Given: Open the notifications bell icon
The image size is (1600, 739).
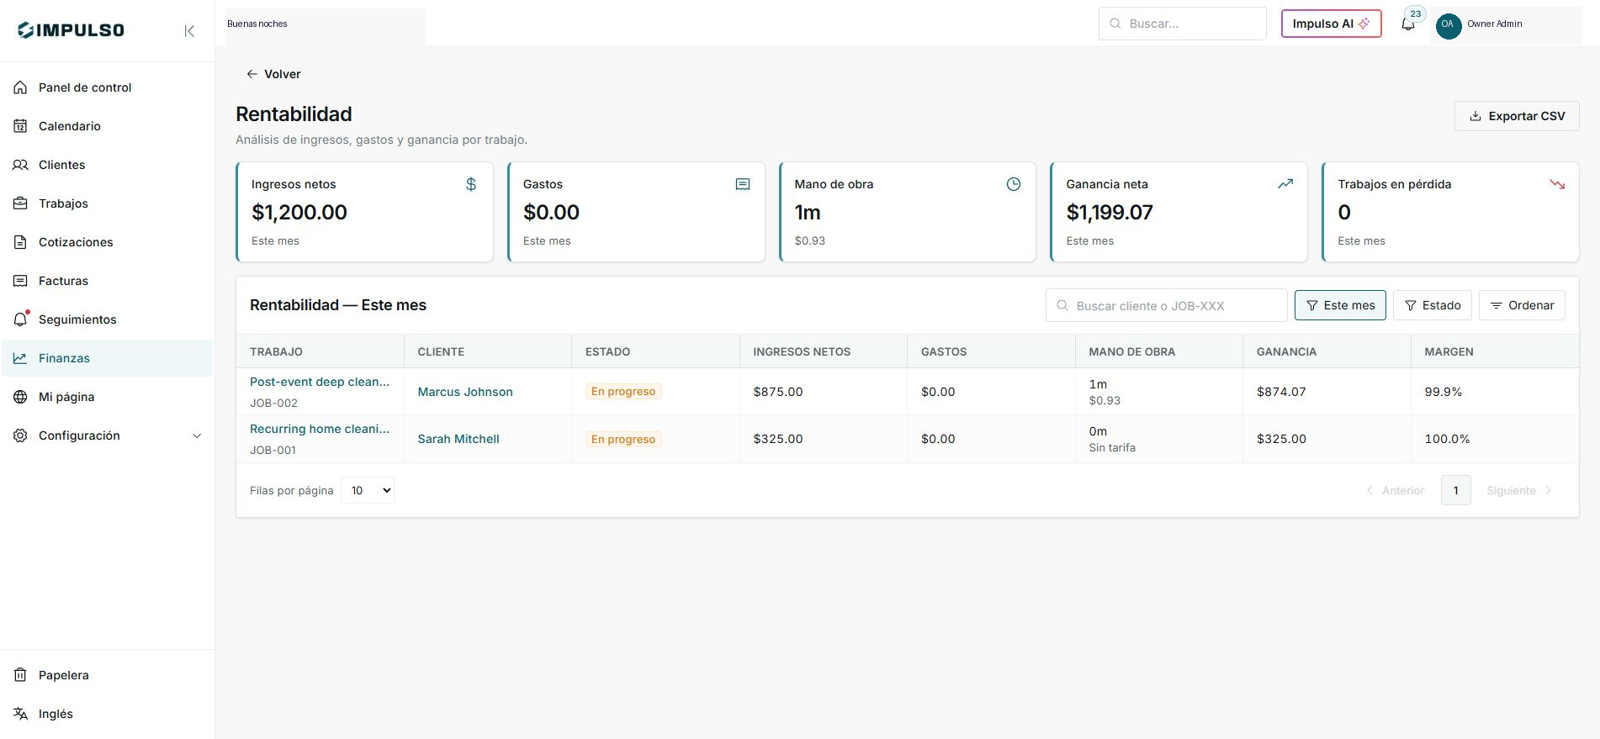Looking at the screenshot, I should pyautogui.click(x=1408, y=24).
